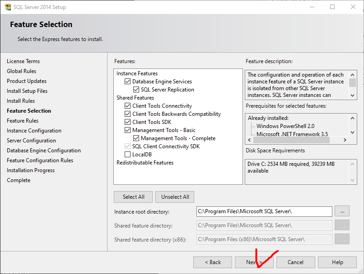This screenshot has width=364, height=274.
Task: Enable the LocalDB feature checkbox
Action: pyautogui.click(x=127, y=155)
